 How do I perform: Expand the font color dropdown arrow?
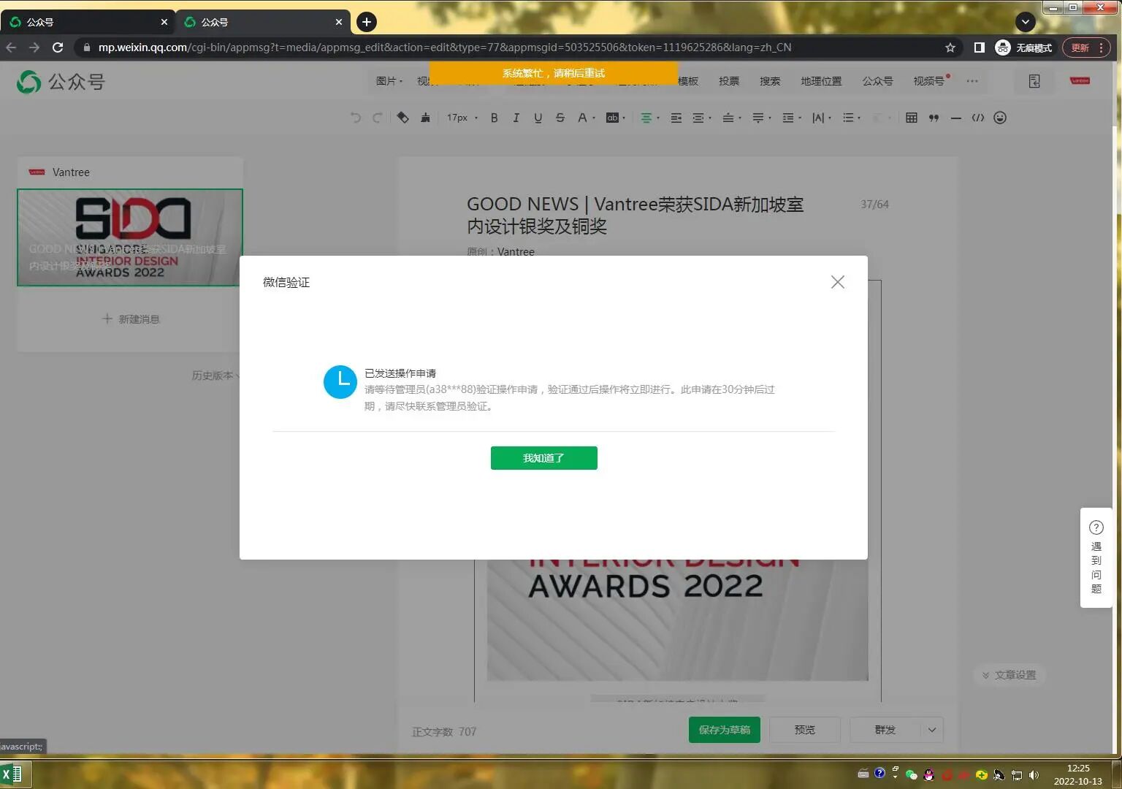(594, 118)
